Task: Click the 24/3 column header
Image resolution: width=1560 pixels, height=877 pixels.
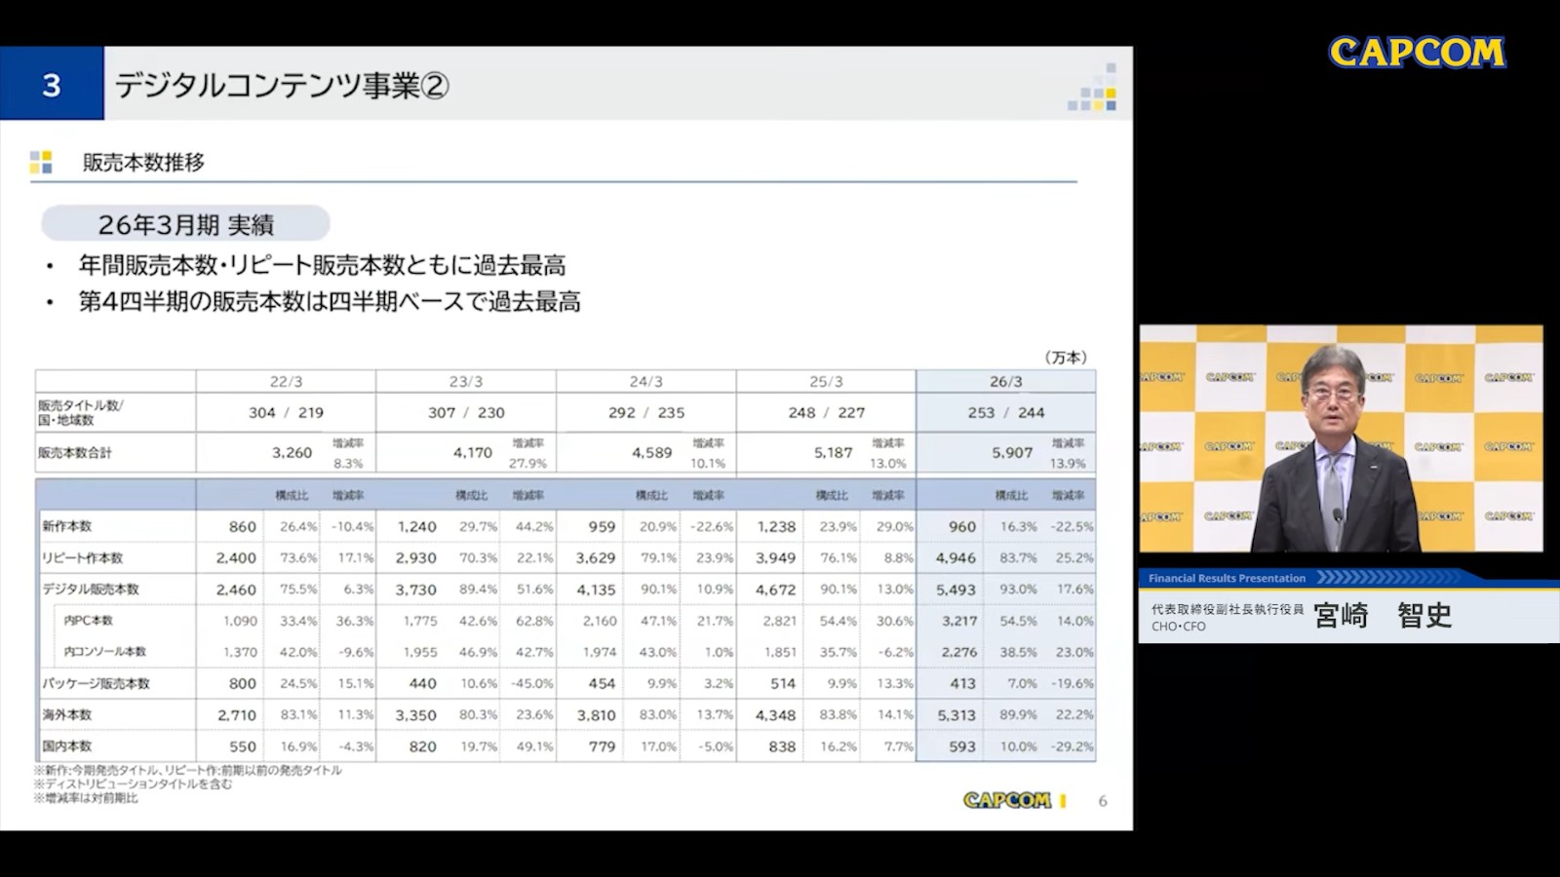Action: coord(645,381)
